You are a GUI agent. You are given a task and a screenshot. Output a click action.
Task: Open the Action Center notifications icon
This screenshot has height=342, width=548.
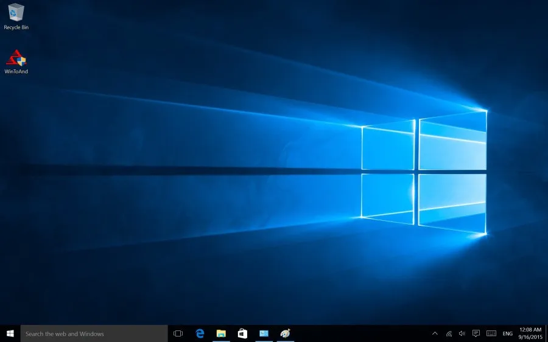click(476, 333)
